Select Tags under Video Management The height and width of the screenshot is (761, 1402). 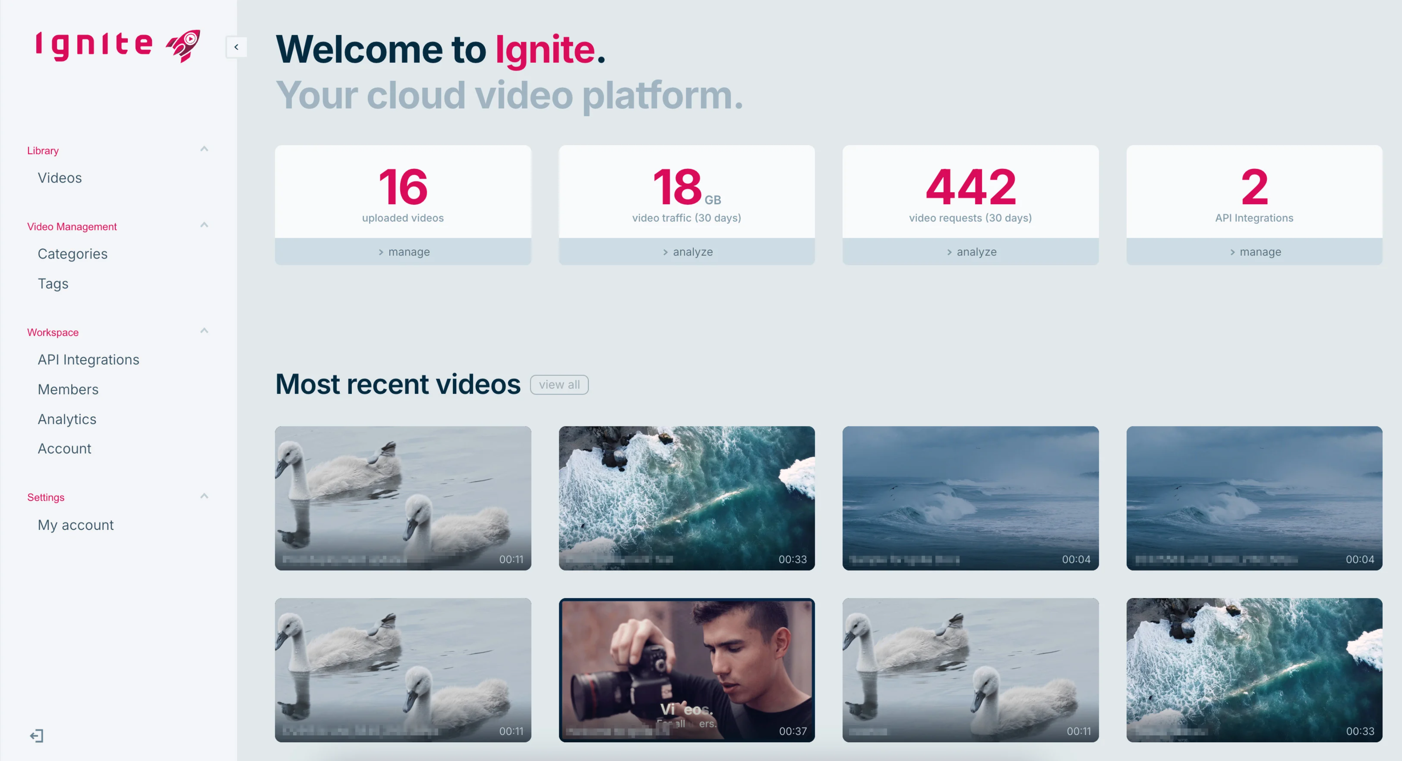[x=53, y=283]
